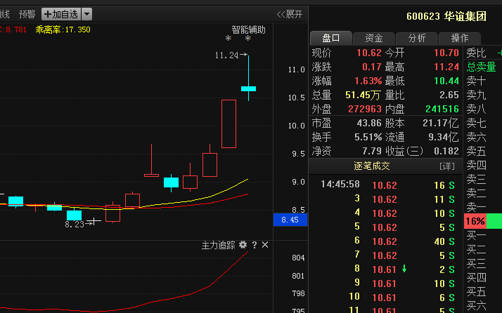Click the 收益(三) value 0.182
The image size is (502, 313).
pos(446,151)
